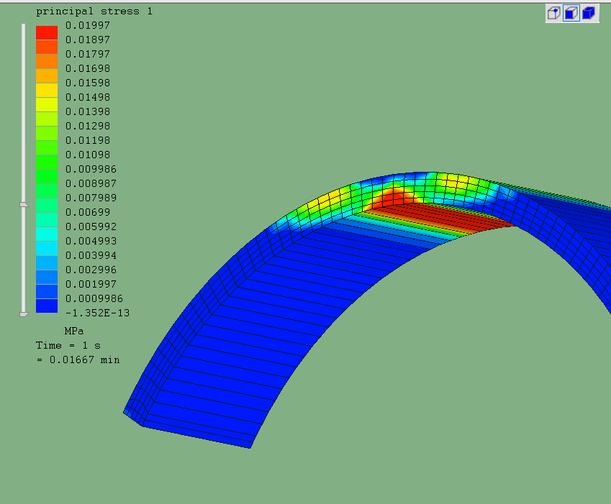Click the legend value 0.004993
This screenshot has width=611, height=504.
(91, 242)
